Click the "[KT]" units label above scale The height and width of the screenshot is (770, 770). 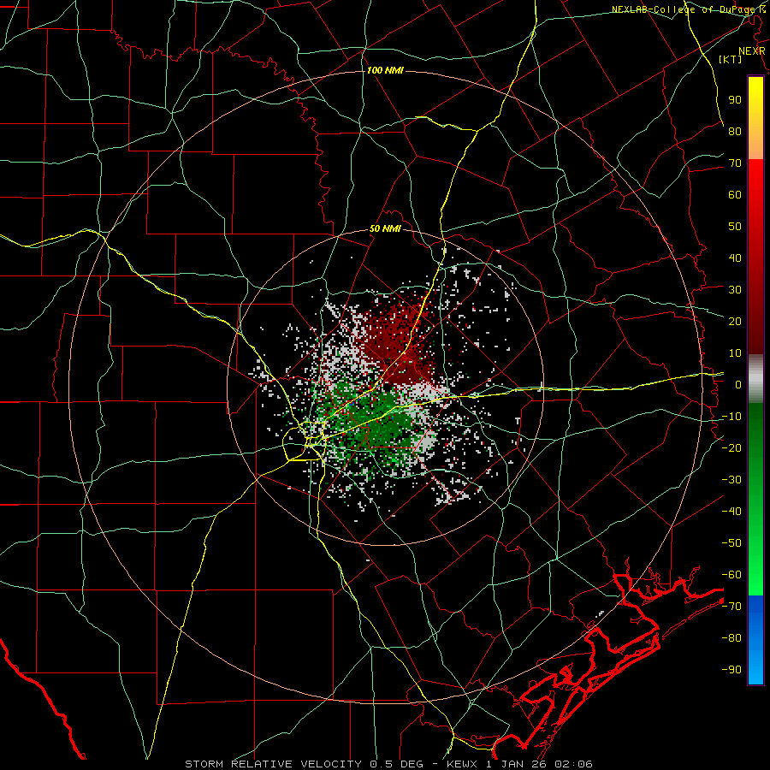[731, 59]
